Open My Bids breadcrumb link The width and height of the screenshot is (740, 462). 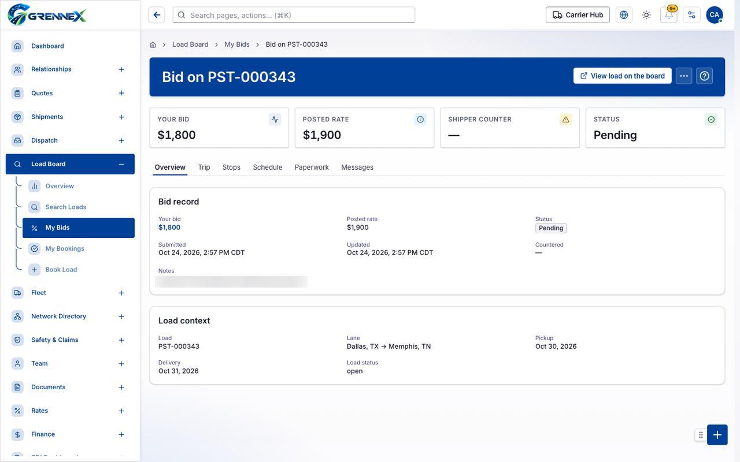[237, 44]
